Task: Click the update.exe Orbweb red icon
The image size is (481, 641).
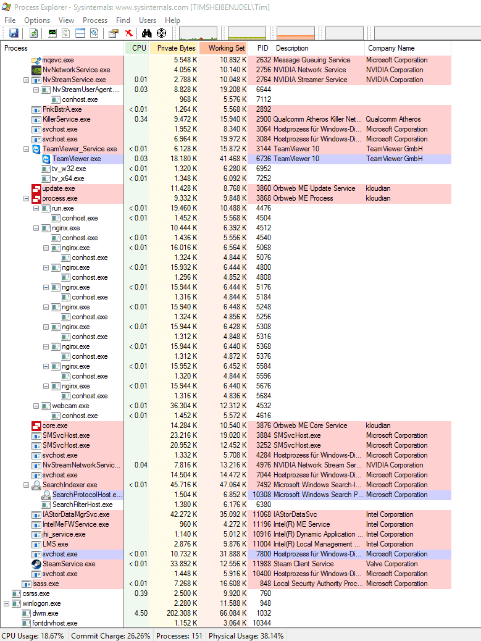Action: 36,188
